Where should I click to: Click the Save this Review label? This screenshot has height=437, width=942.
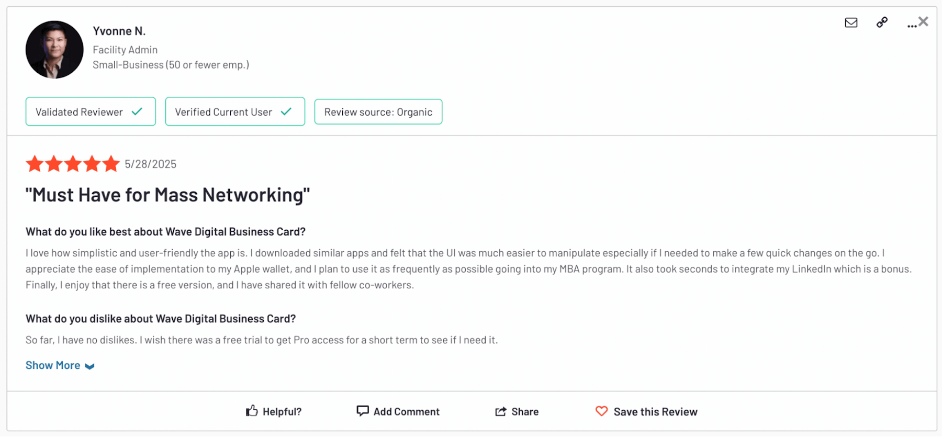656,412
